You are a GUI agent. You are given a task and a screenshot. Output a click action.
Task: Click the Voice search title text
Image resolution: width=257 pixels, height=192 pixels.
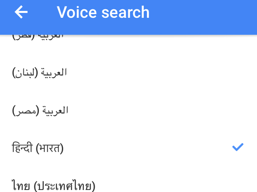[103, 13]
